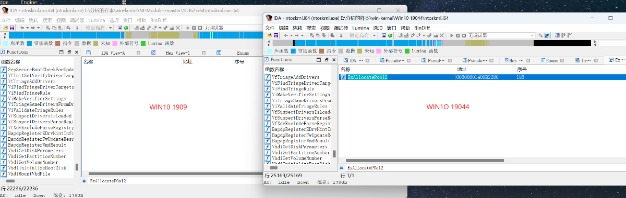The width and height of the screenshot is (626, 198).
Task: Select VhdiGetPartitionNumber in right Functions list
Action: 300,153
